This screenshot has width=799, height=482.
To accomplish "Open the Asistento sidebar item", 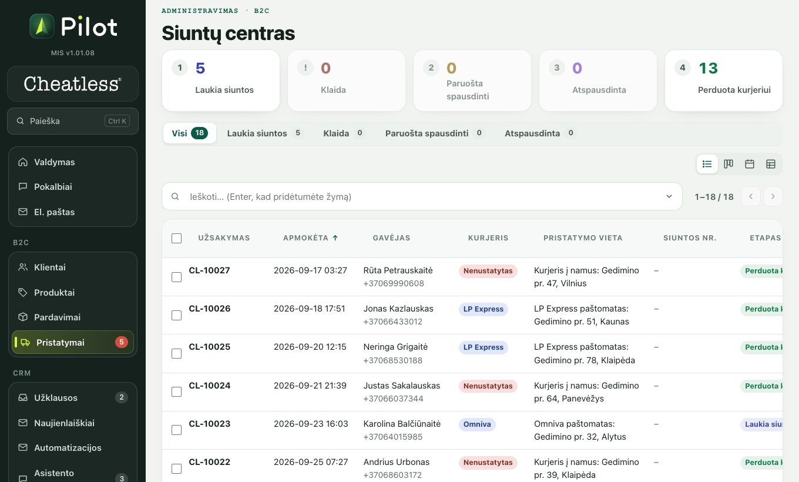I will point(73,474).
